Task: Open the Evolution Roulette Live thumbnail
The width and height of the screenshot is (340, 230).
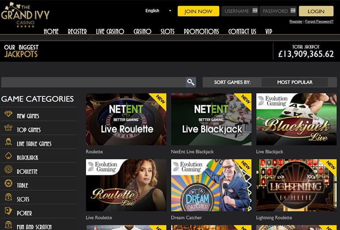Action: tap(126, 185)
